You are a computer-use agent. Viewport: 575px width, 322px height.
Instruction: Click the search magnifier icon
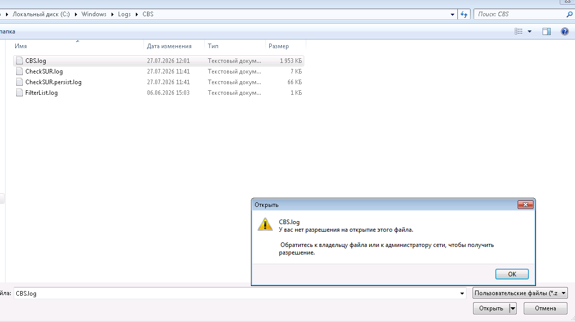569,14
